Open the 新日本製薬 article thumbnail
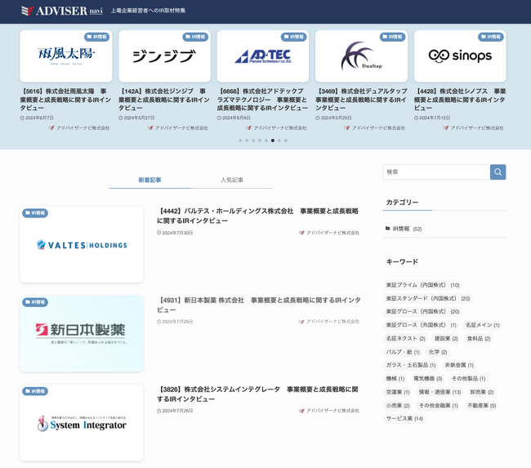The width and height of the screenshot is (531, 468). point(82,333)
